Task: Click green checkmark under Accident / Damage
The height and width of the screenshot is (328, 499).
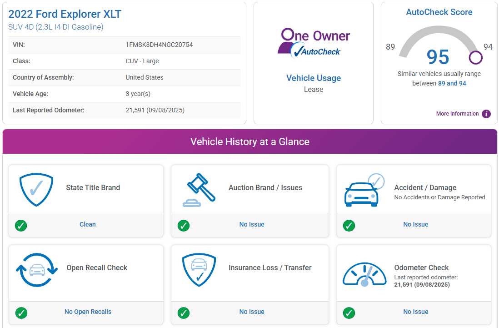Action: (x=349, y=225)
